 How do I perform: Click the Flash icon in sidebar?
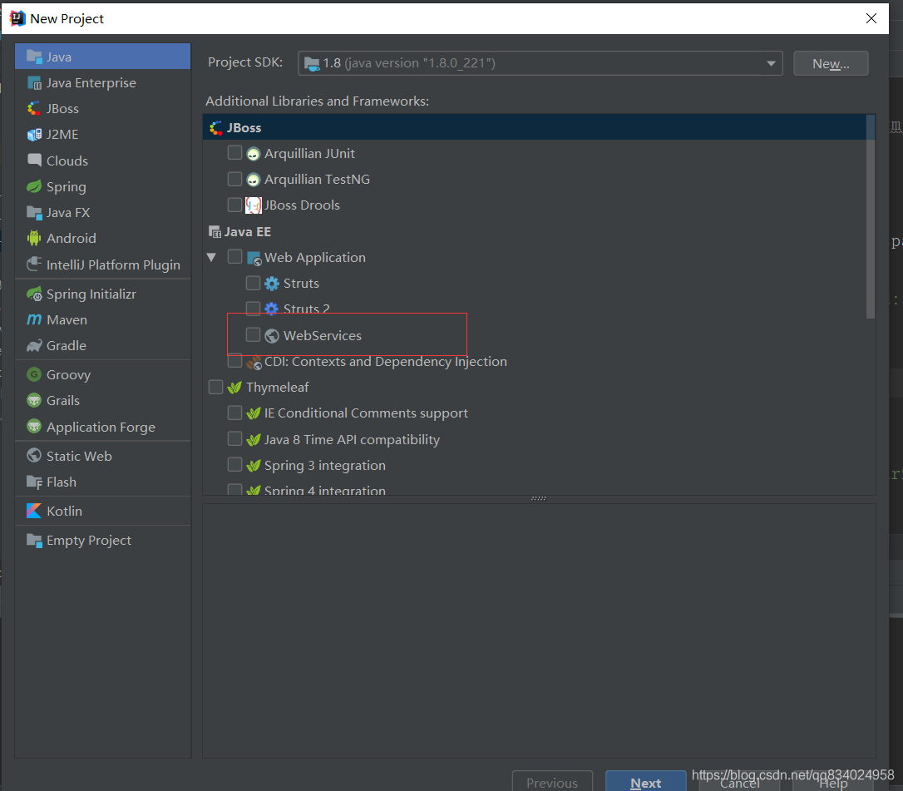(x=35, y=482)
